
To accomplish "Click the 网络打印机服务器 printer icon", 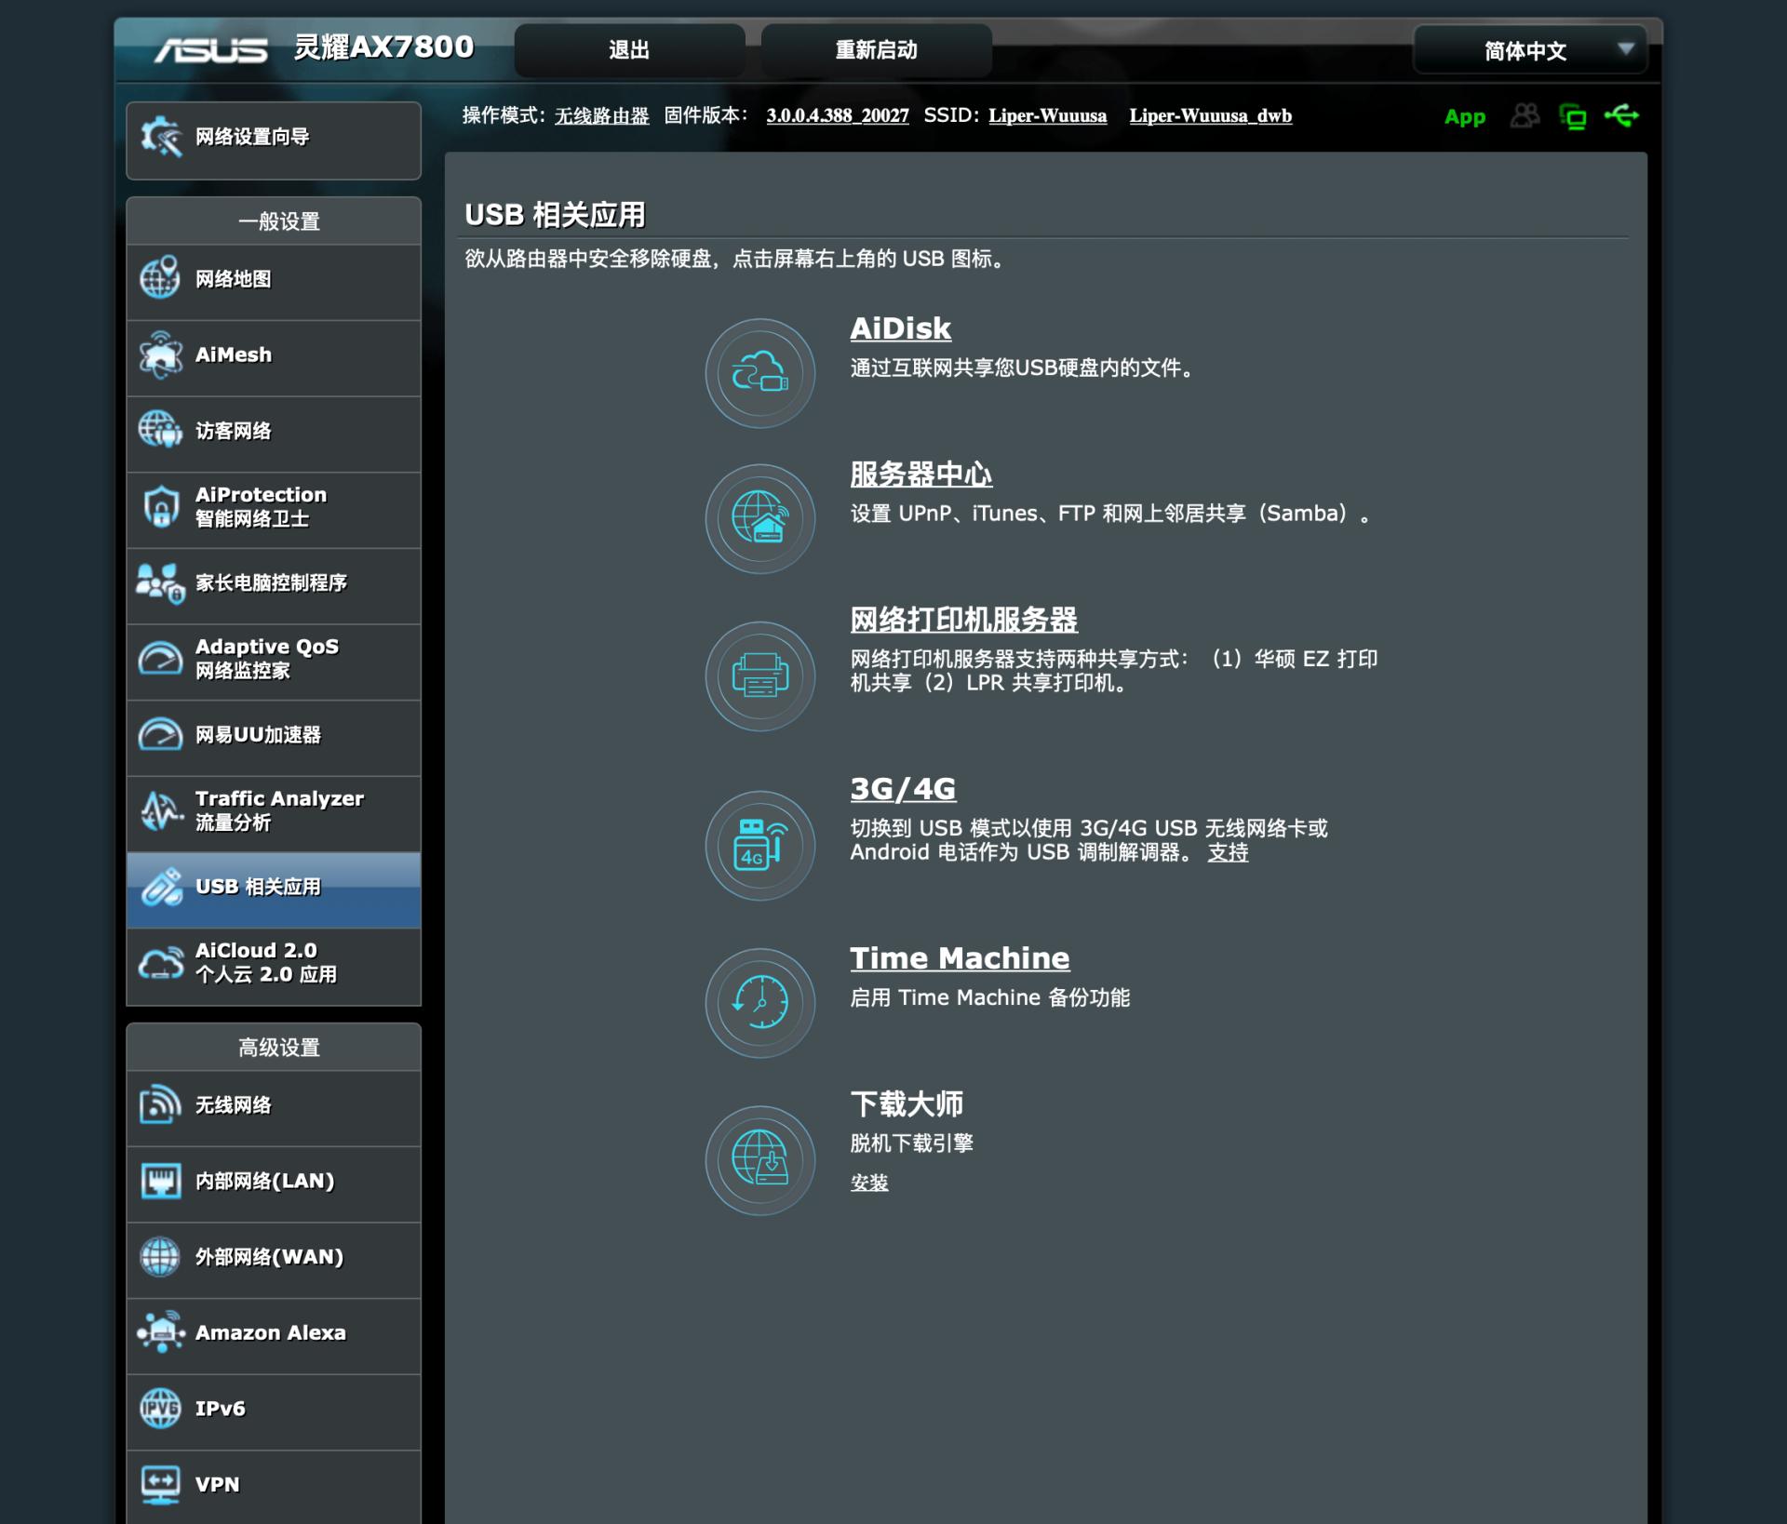I will 759,677.
